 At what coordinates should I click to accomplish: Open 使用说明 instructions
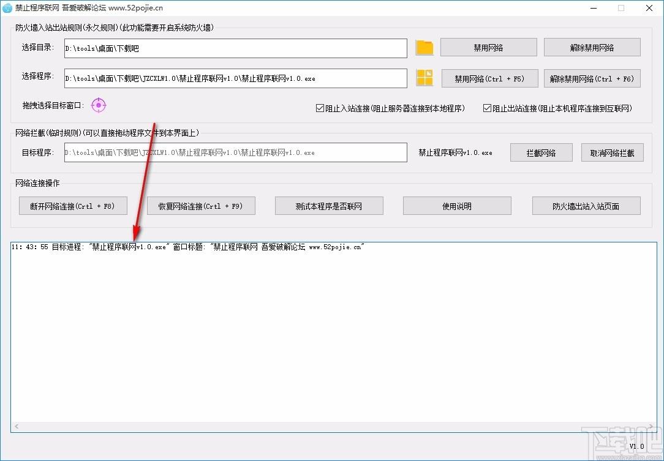(457, 206)
